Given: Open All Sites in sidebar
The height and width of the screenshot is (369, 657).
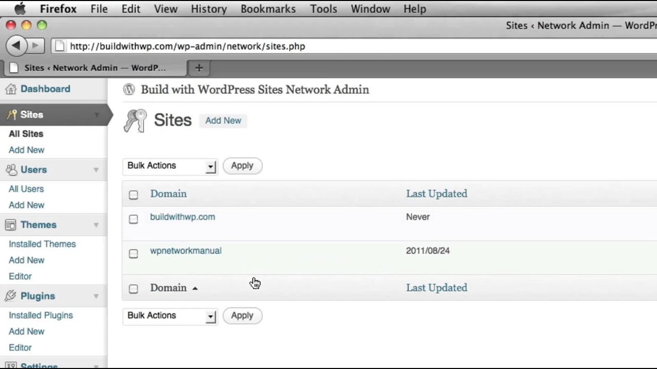Looking at the screenshot, I should tap(26, 134).
